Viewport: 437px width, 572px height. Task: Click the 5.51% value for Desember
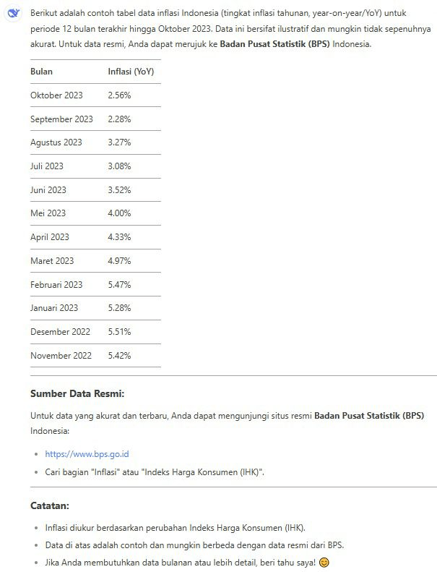(x=119, y=332)
